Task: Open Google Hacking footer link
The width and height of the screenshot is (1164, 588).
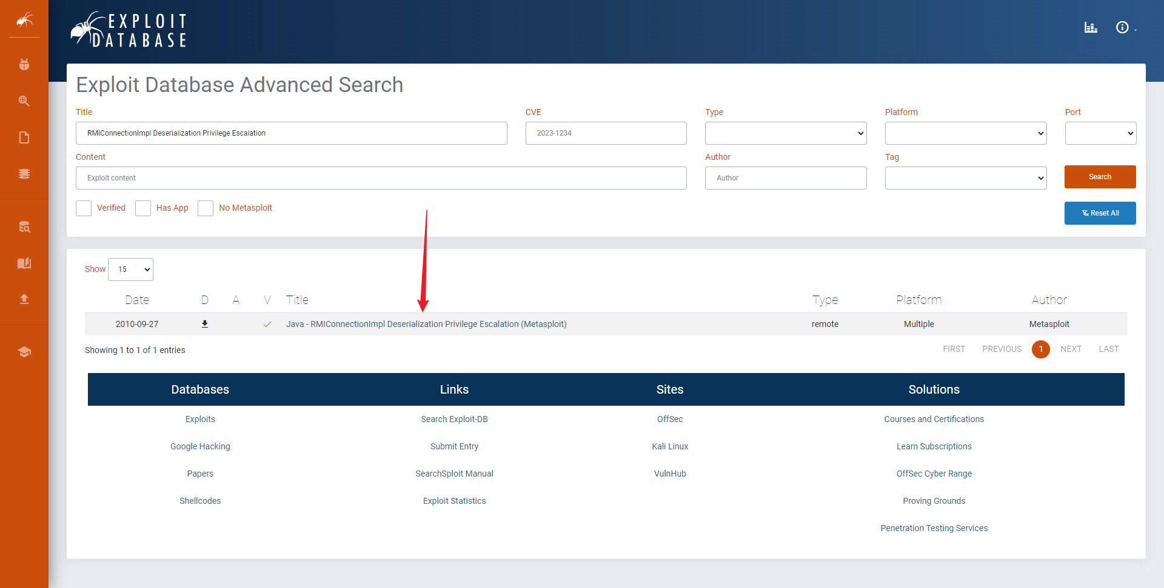Action: click(x=200, y=446)
